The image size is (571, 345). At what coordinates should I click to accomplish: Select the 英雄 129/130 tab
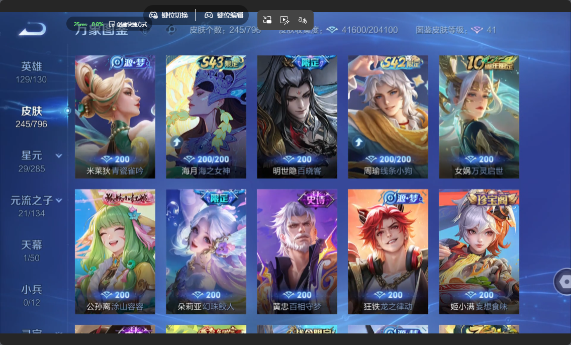point(31,72)
